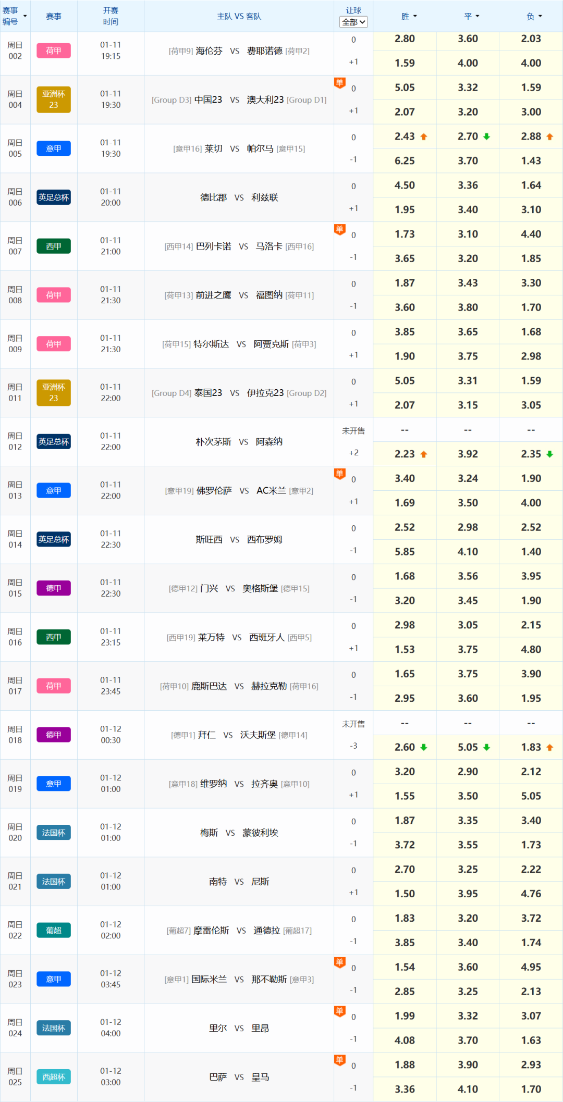Select handicap draw odds 3.92 for 朴次茅斯 vs 阿森纳

tap(468, 454)
